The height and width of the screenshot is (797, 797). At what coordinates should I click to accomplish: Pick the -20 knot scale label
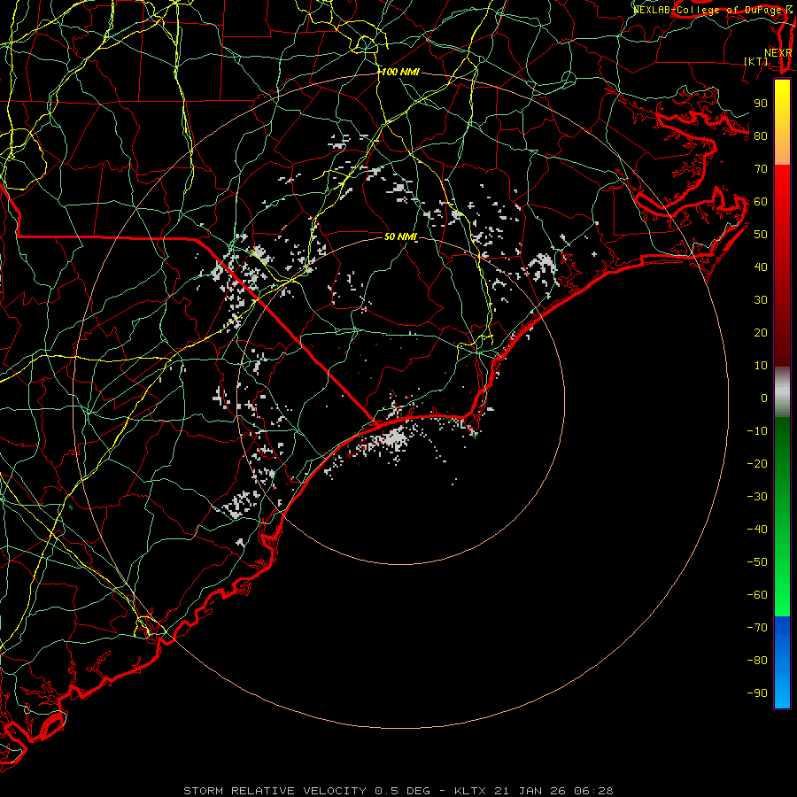[757, 464]
